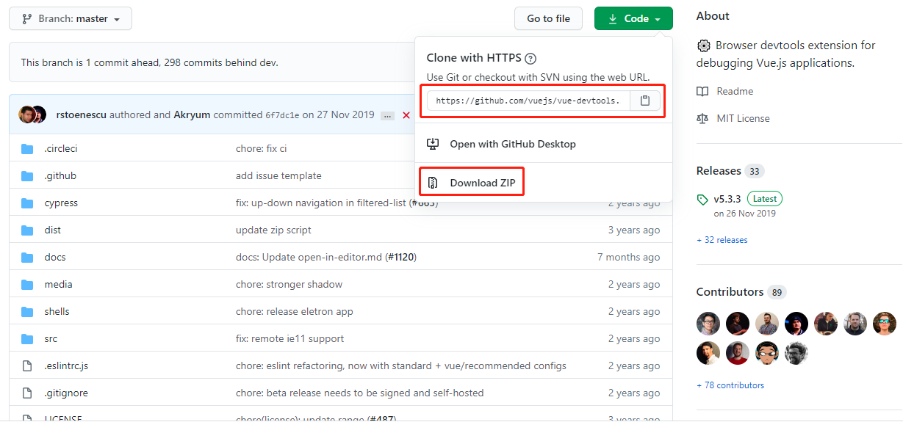Open commit message 'add issue template'

[278, 175]
